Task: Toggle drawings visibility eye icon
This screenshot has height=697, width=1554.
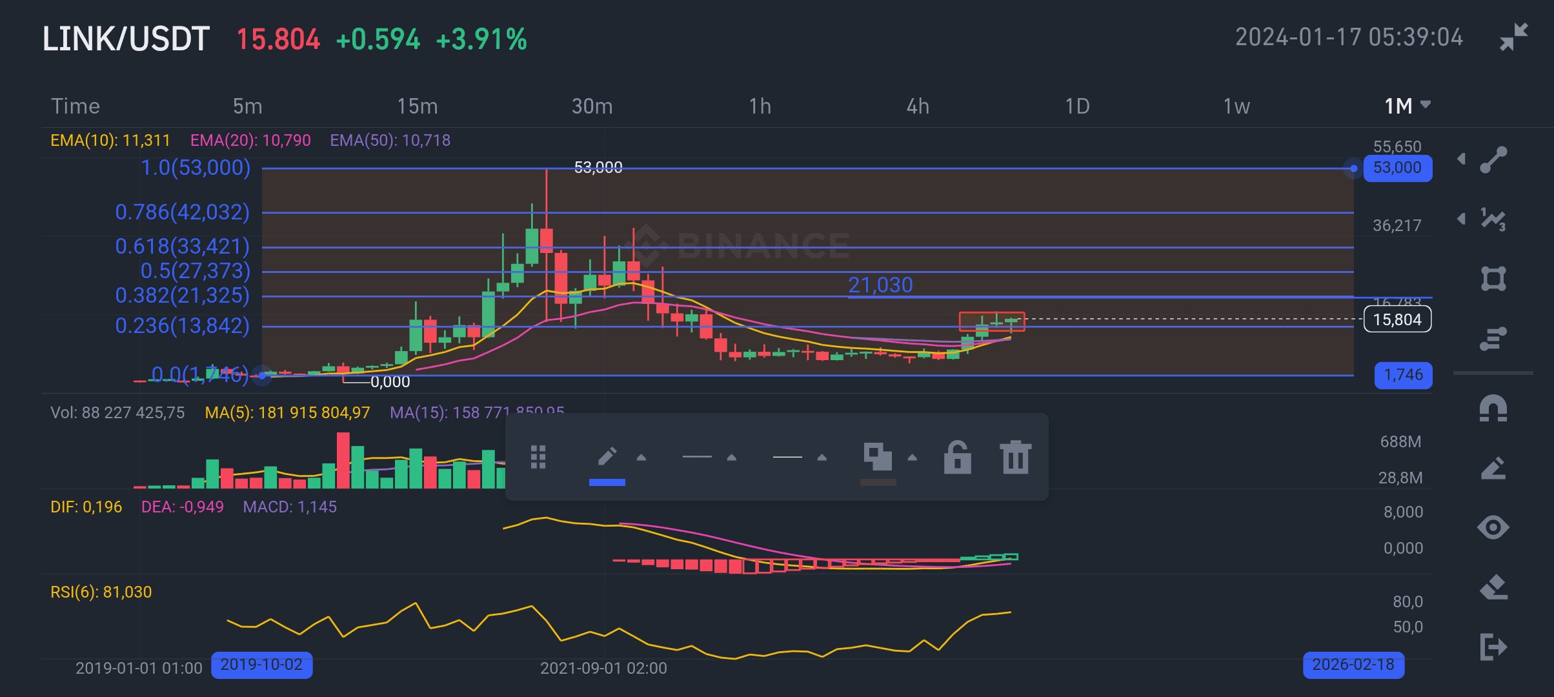Action: point(1493,528)
